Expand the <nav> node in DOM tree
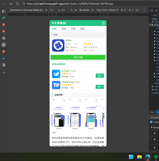 [154, 35]
